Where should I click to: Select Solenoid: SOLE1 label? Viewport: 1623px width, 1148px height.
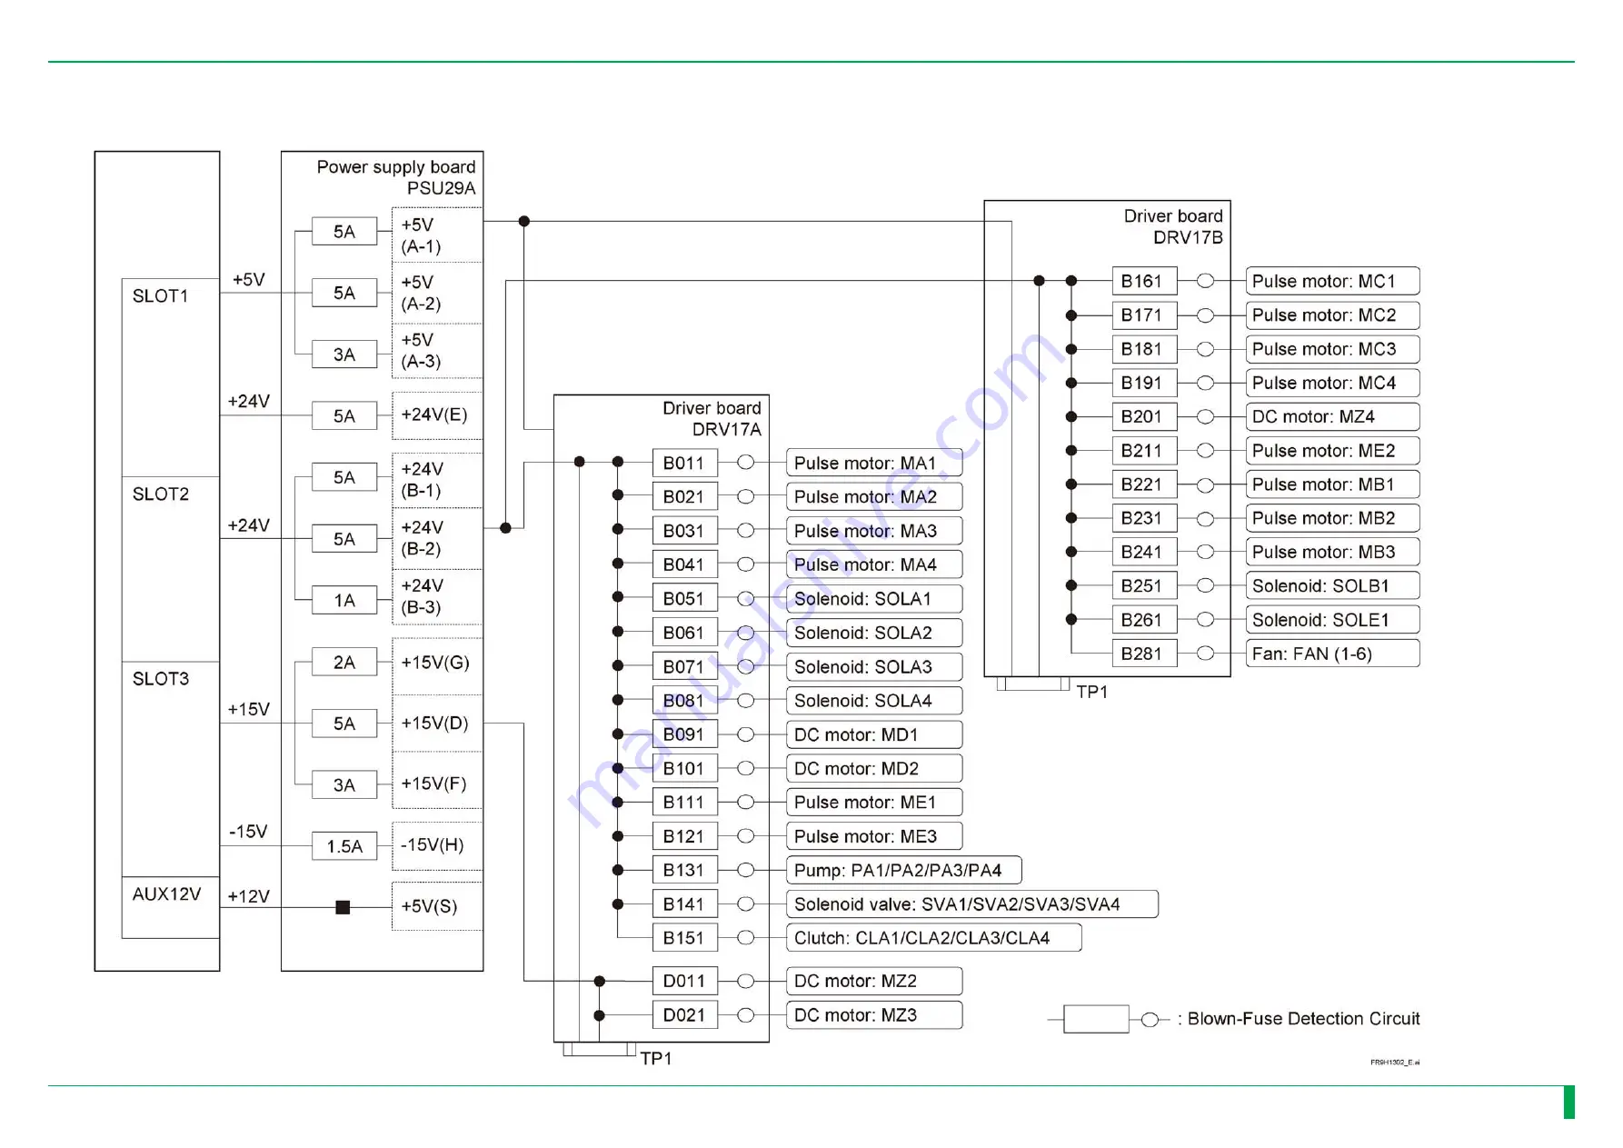coord(1320,620)
